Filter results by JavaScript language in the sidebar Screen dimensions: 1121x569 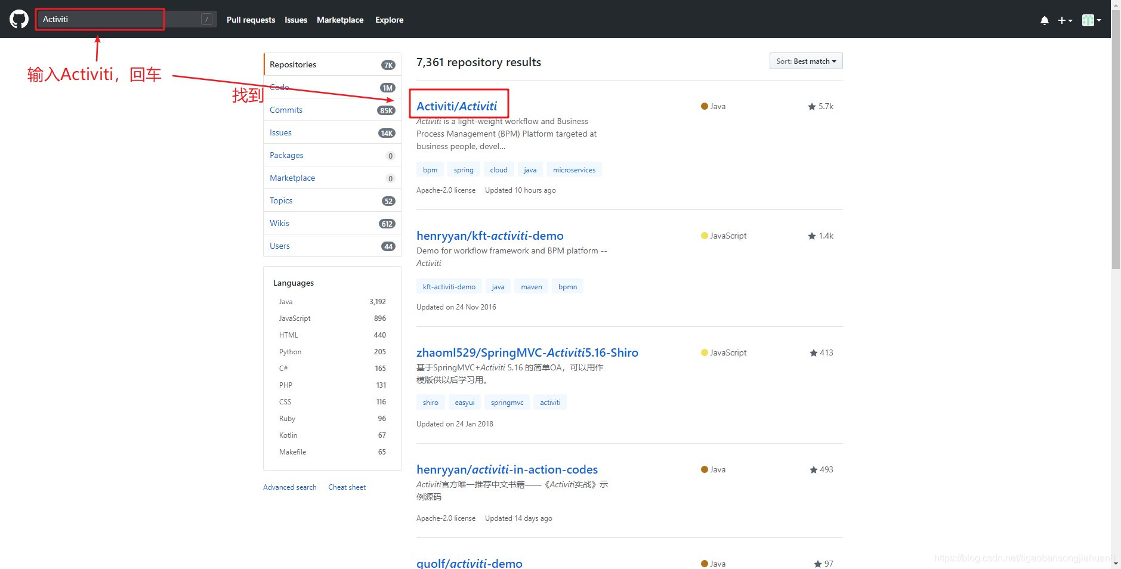[332, 318]
